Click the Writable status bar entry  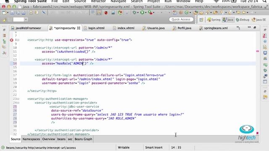pos(124,148)
